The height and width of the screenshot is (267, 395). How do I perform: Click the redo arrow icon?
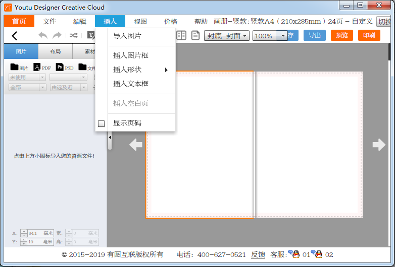point(57,36)
